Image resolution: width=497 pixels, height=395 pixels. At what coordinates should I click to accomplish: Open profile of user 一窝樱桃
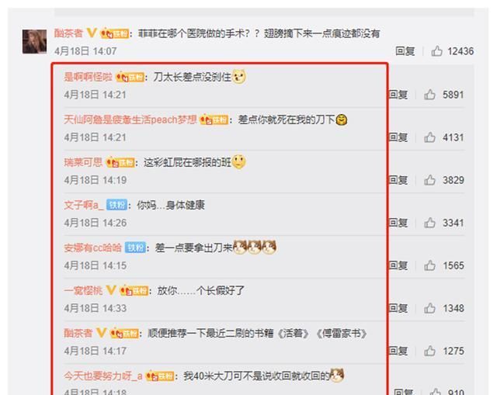[83, 290]
